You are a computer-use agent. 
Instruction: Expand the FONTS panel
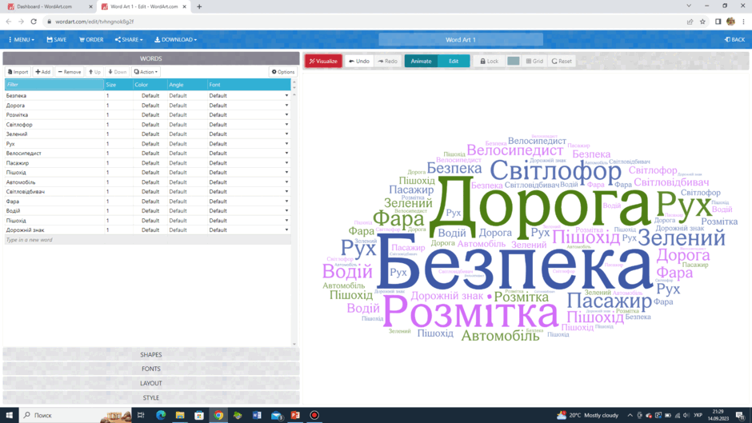point(151,369)
